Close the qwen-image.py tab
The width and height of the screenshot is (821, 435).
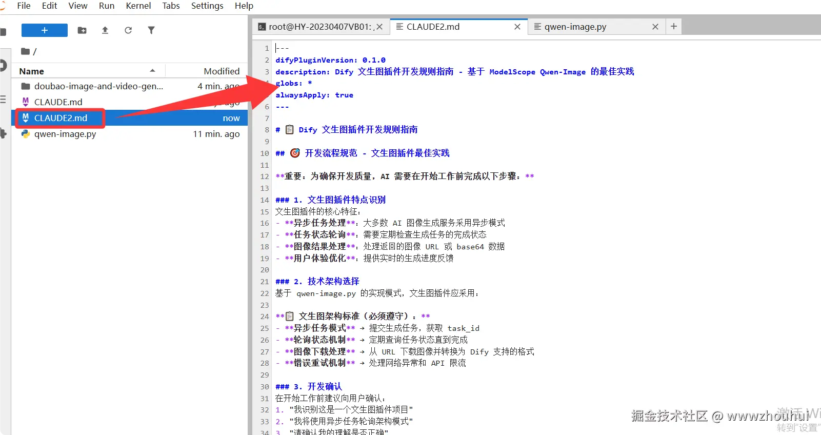[x=655, y=27]
